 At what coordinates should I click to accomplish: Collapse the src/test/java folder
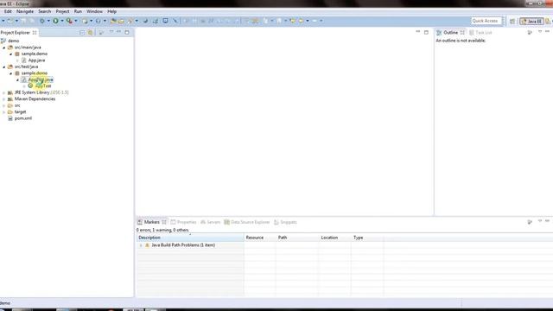[x=4, y=67]
